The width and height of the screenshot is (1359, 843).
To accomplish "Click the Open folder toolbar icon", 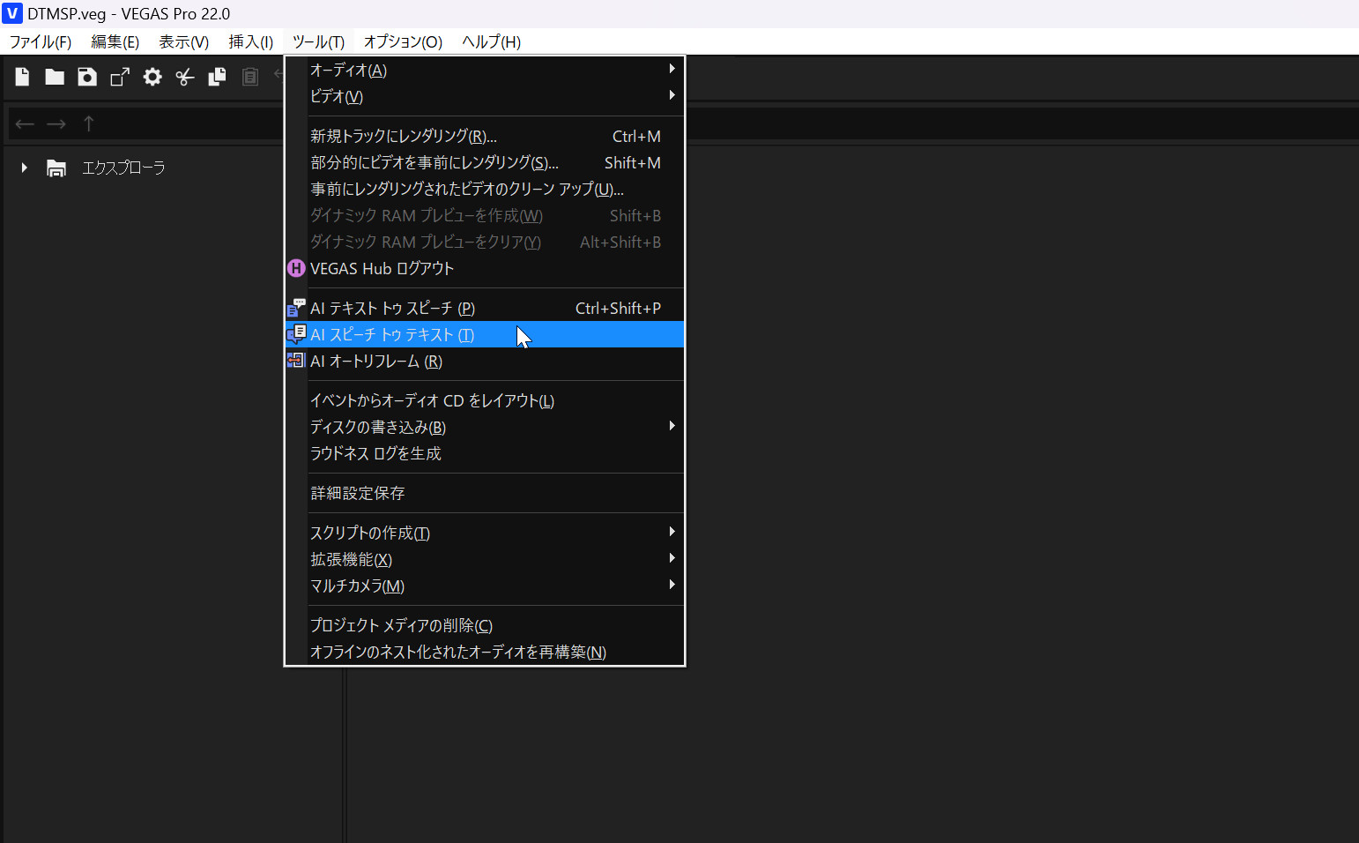I will click(55, 77).
